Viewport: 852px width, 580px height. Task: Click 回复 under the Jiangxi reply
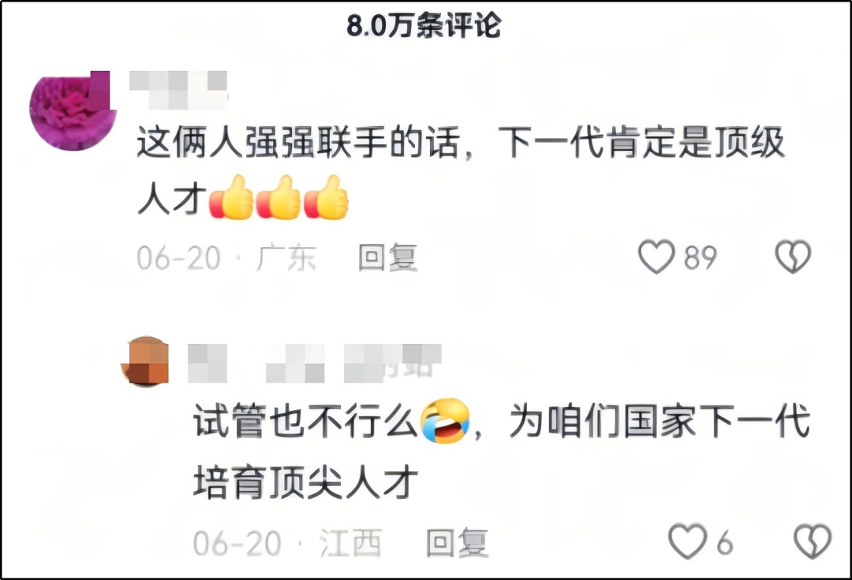(457, 542)
